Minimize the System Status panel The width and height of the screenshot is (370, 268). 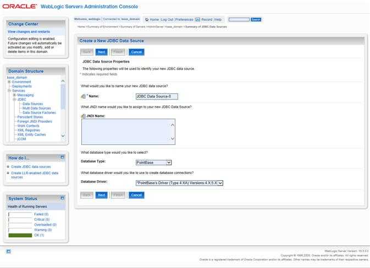[x=62, y=198]
